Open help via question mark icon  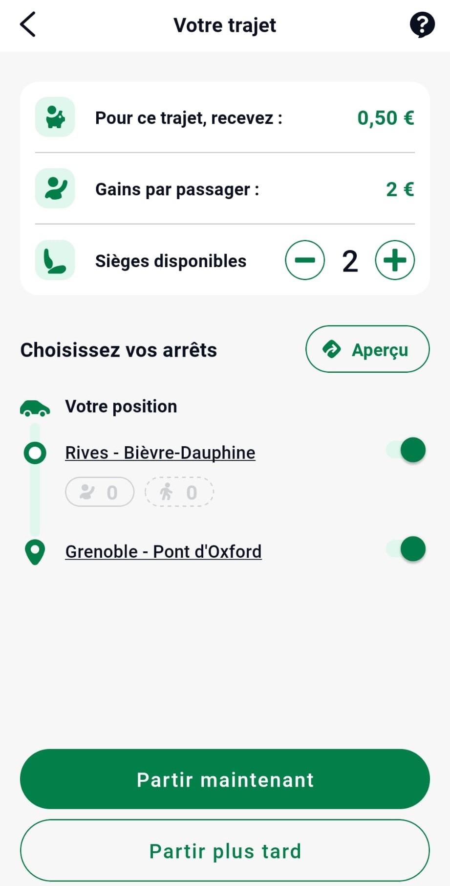(422, 25)
